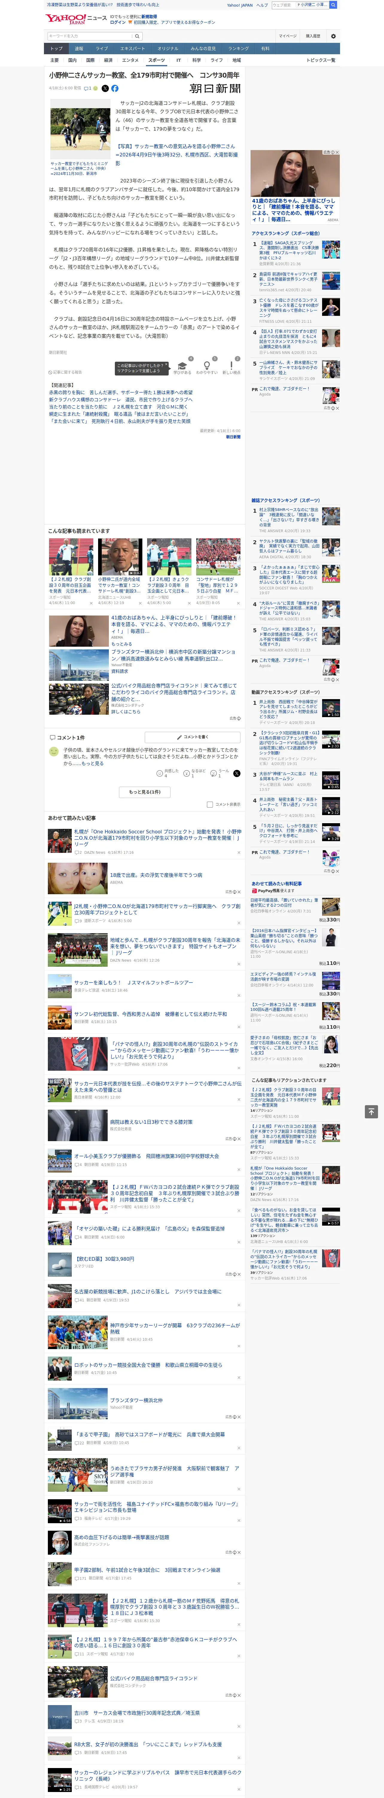Open related link 赤黒の誇りを胸に
The width and height of the screenshot is (384, 1798).
(x=121, y=393)
